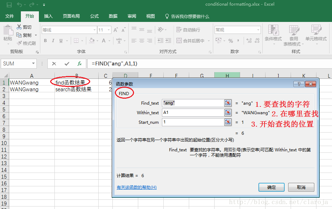
Task: Click the 告诉我你想要做什么 search box
Action: (187, 16)
